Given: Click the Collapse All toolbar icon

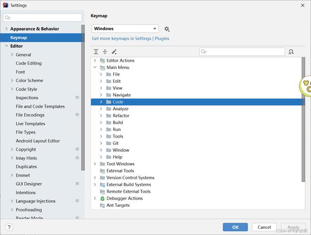Looking at the screenshot, I should coord(105,52).
